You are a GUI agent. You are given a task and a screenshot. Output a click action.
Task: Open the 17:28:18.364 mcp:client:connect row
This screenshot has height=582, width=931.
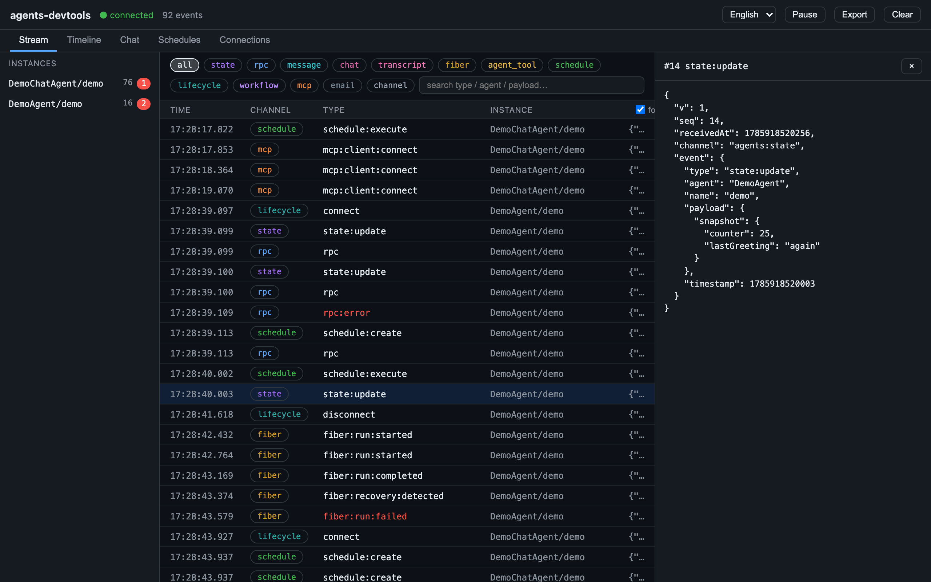407,170
